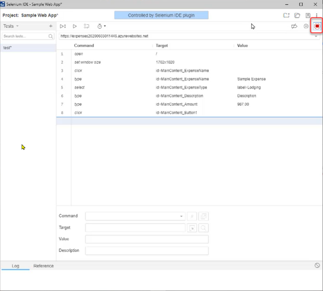Select the test* entry in the tests list
Image resolution: width=323 pixels, height=291 pixels.
coord(28,48)
